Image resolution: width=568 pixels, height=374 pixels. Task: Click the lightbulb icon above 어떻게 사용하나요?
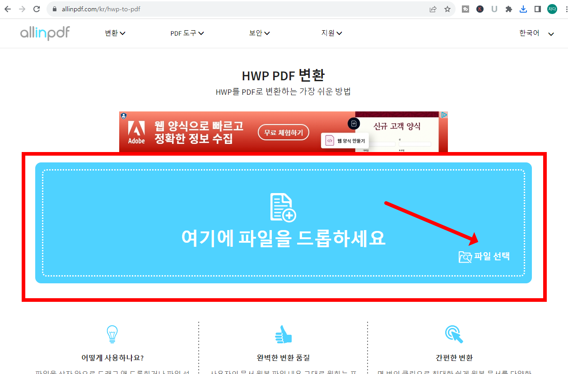pos(112,334)
